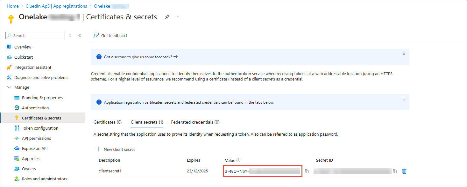
Task: Collapse the sidebar with the double chevron
Action: [80, 35]
